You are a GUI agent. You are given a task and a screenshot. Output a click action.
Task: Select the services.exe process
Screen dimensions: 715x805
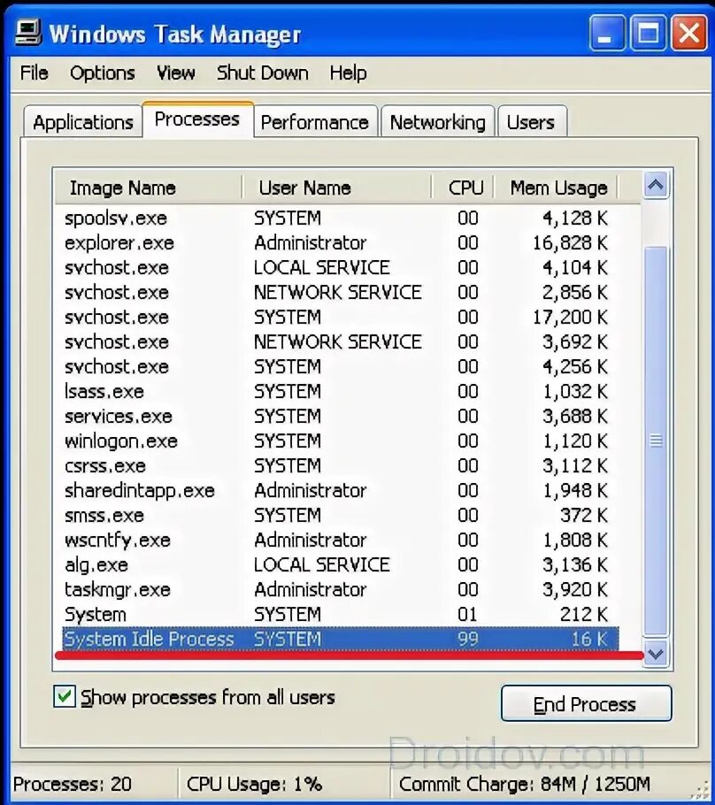point(336,416)
